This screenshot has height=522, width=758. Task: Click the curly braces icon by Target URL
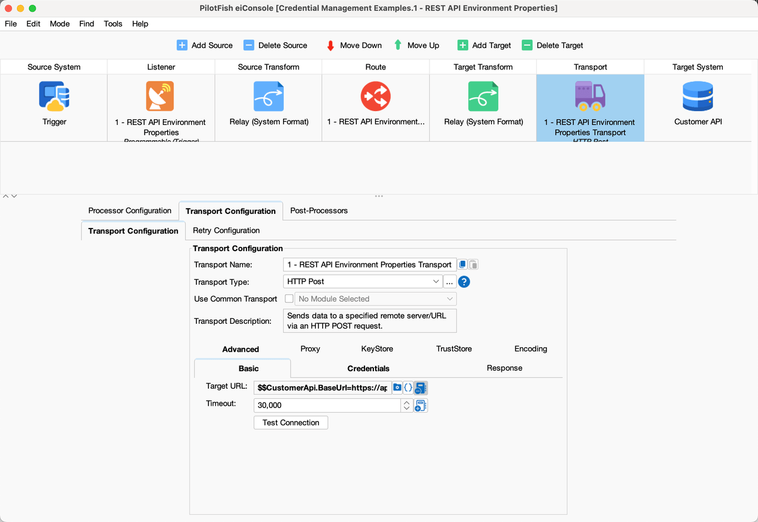tap(408, 388)
